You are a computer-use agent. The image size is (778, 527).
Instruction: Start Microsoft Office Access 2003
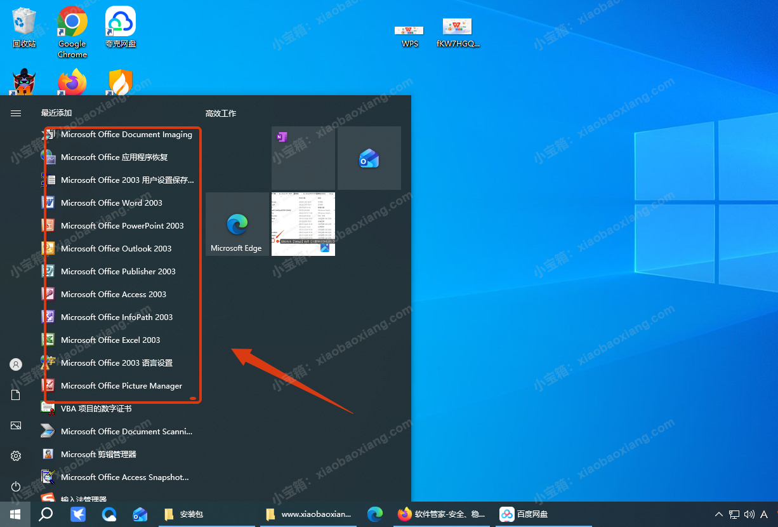pyautogui.click(x=113, y=295)
